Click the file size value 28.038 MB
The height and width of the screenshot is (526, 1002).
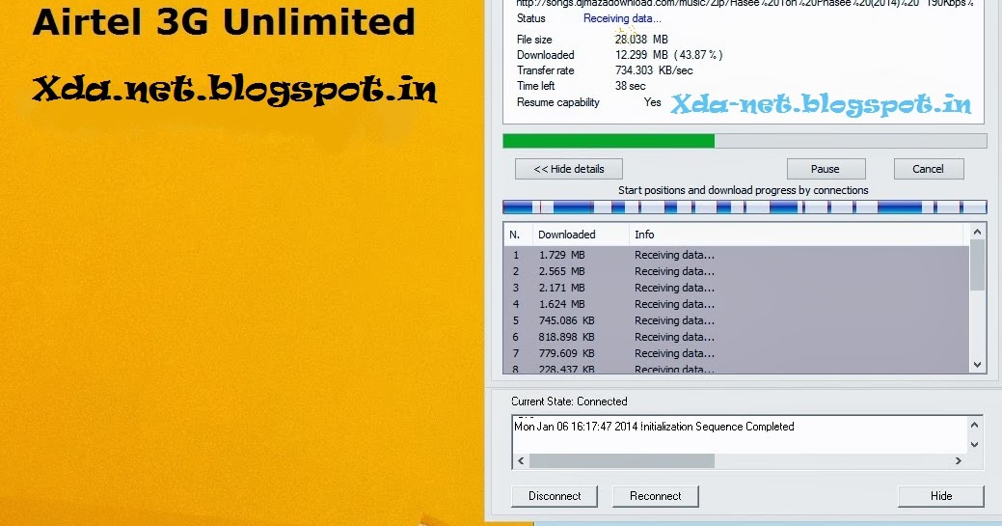pos(641,39)
